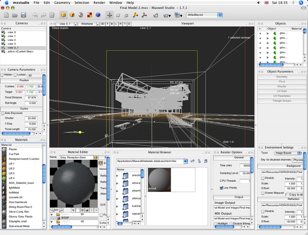Open the Selection menu

(x=82, y=2)
